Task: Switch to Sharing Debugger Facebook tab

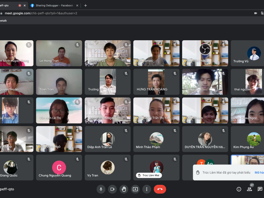Action: 53,6
